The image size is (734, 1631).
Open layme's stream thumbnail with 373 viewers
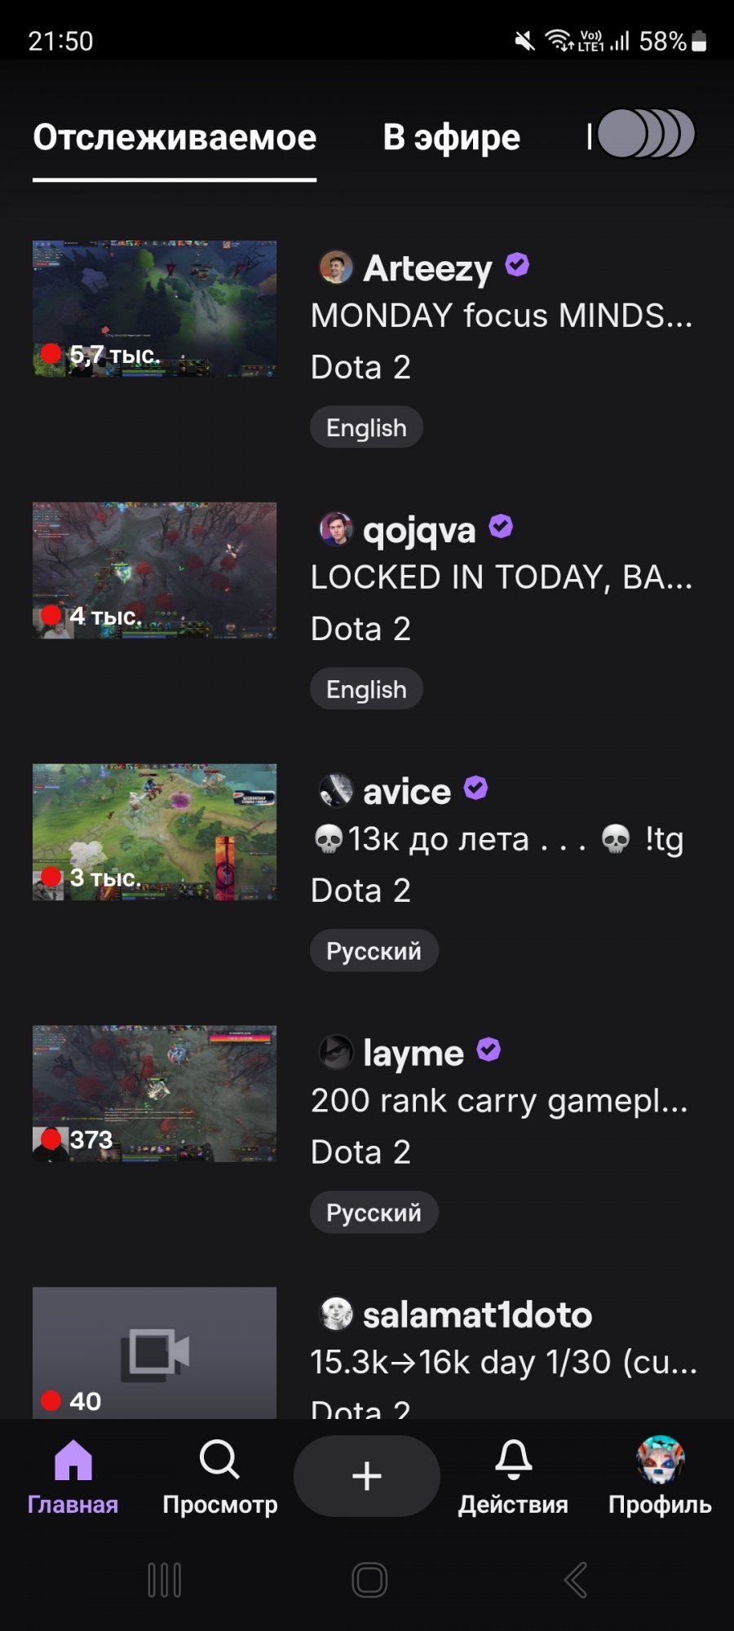(154, 1094)
